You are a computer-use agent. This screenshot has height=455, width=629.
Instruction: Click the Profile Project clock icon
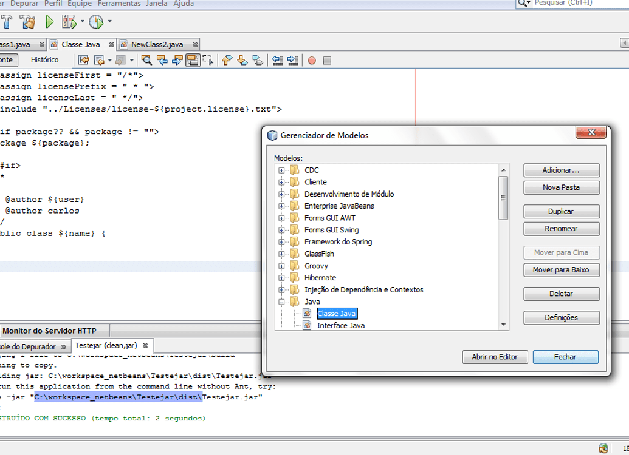(96, 22)
